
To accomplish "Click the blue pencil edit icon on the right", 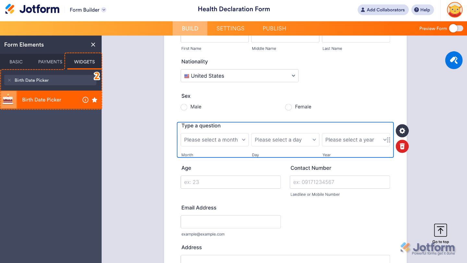I will click(x=454, y=60).
